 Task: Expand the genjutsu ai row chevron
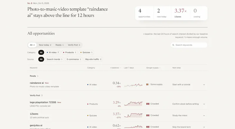pyautogui.click(x=204, y=127)
